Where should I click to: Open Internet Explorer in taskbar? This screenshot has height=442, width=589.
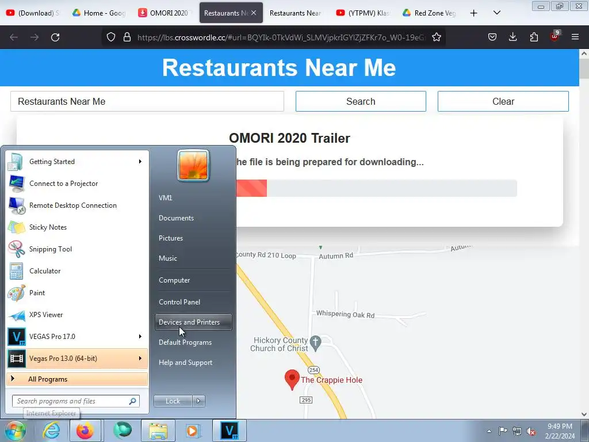click(51, 430)
